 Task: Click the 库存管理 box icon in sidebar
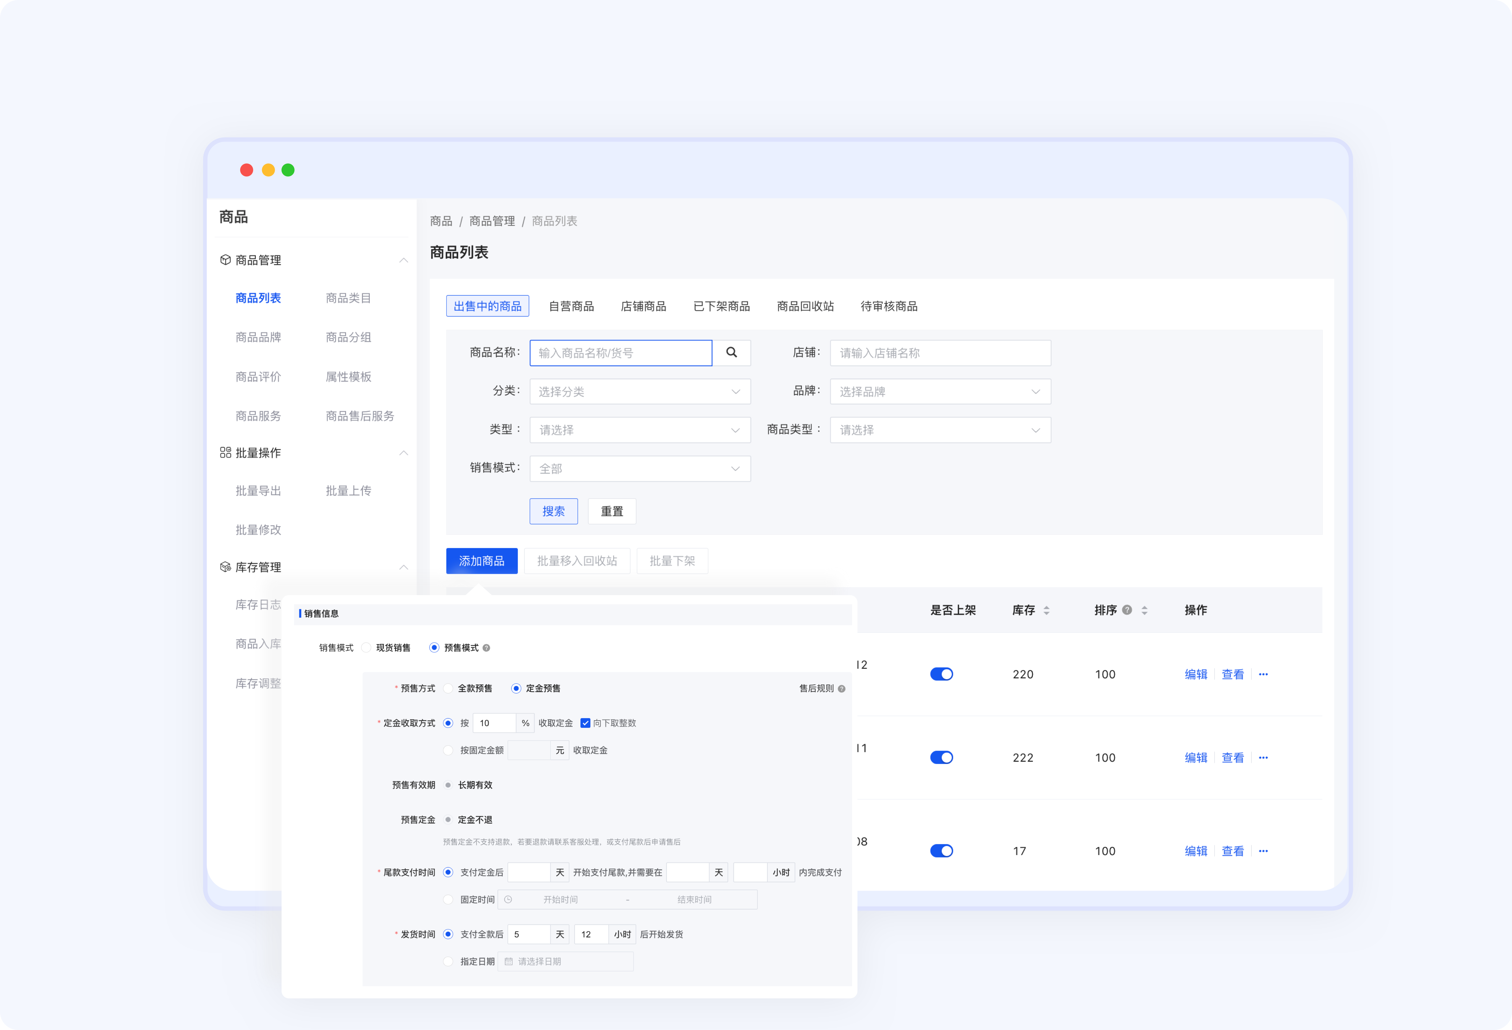tap(225, 567)
